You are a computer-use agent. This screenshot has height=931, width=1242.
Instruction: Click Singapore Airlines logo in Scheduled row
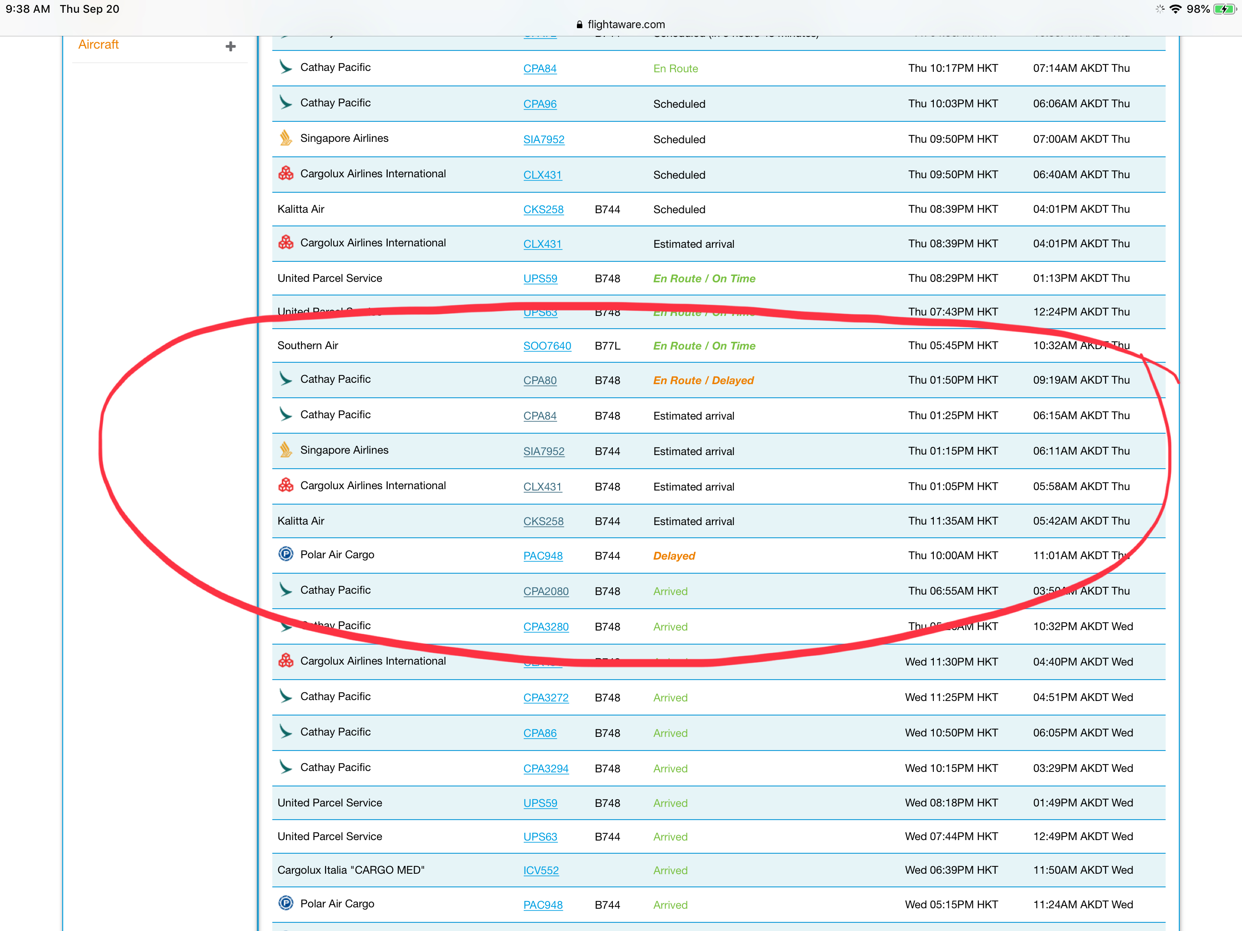tap(286, 138)
